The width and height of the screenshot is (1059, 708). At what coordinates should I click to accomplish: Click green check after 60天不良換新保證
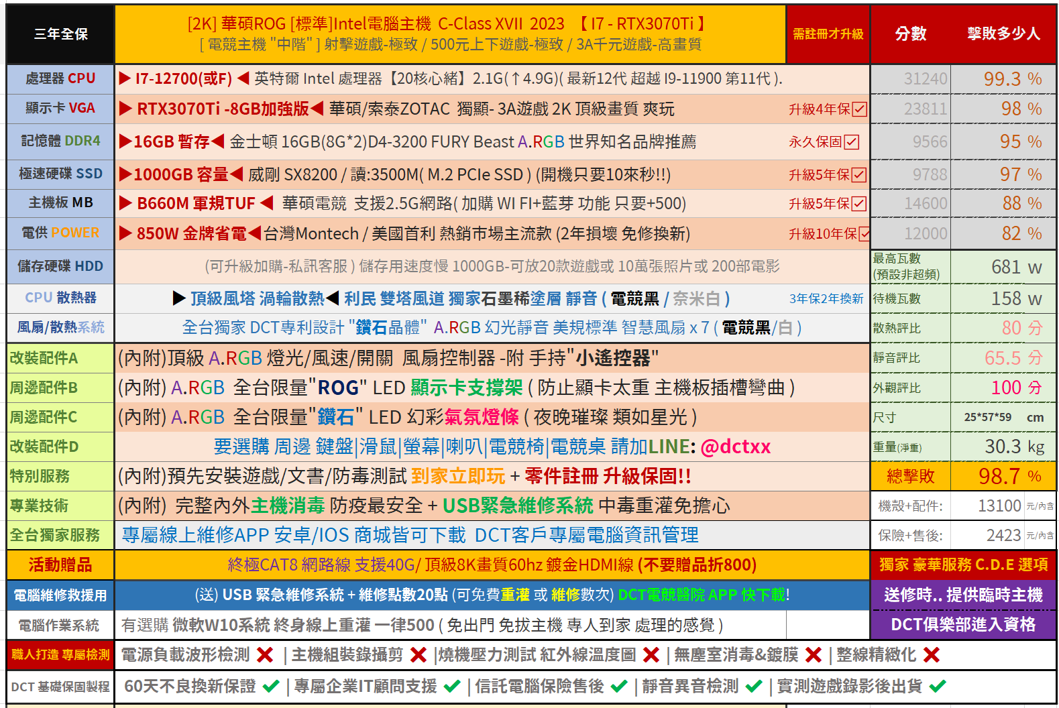[x=271, y=687]
